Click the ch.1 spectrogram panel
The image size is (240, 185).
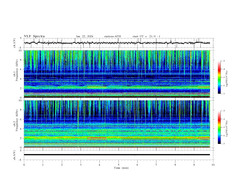point(117,74)
